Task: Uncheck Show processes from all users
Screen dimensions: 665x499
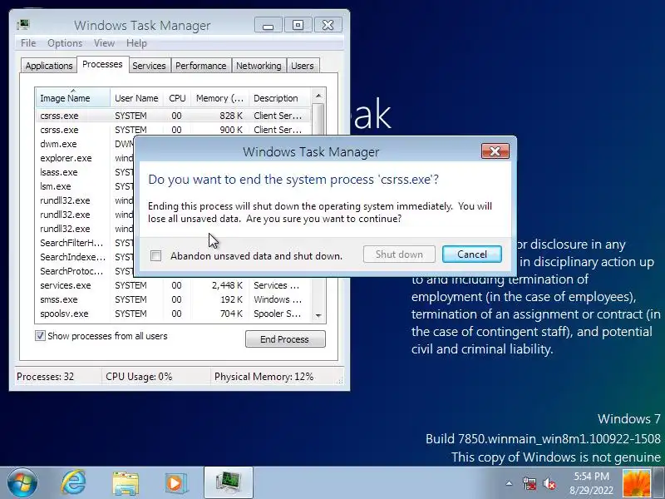Action: (40, 336)
